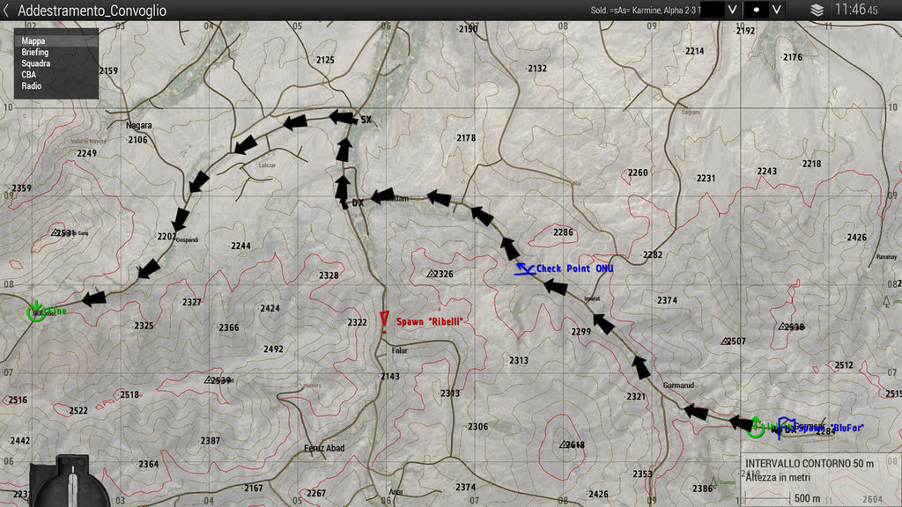Open the marker channel dropdown arrow

[x=731, y=10]
